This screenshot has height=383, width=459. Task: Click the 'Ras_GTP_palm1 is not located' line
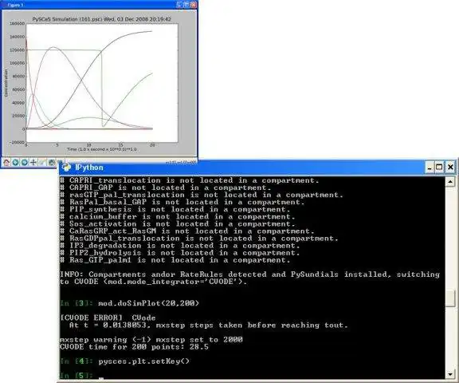(x=175, y=260)
